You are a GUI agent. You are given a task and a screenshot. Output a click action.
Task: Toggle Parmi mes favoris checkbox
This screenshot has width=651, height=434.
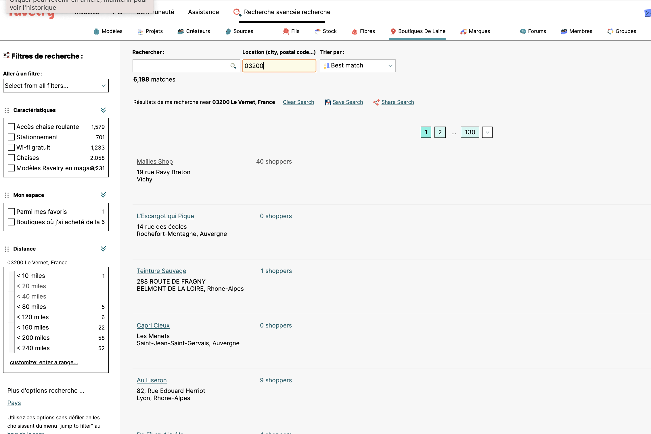coord(11,212)
